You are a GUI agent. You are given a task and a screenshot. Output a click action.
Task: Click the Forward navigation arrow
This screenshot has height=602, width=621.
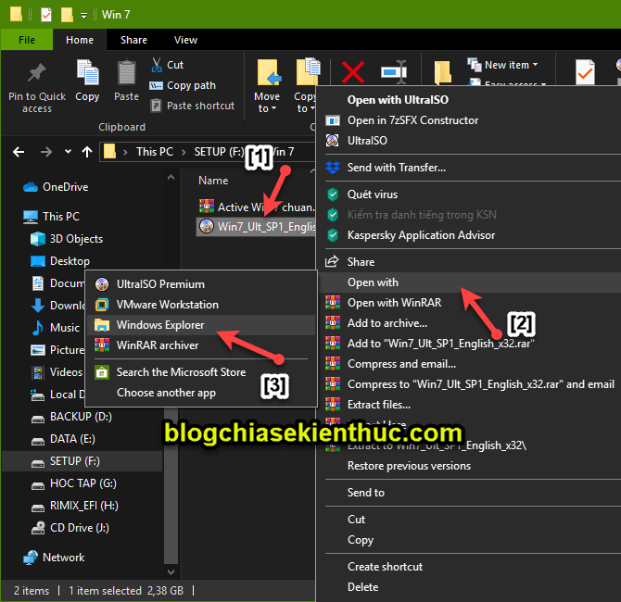(x=46, y=152)
